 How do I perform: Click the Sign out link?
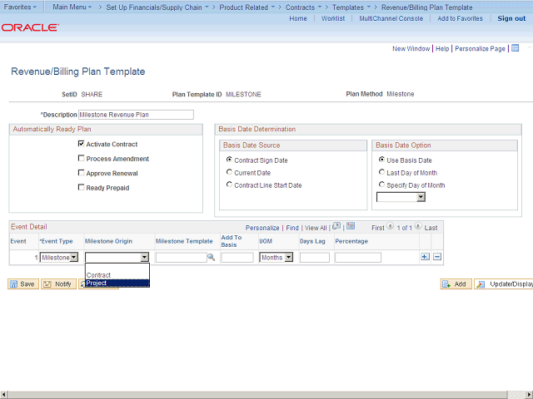pos(511,18)
